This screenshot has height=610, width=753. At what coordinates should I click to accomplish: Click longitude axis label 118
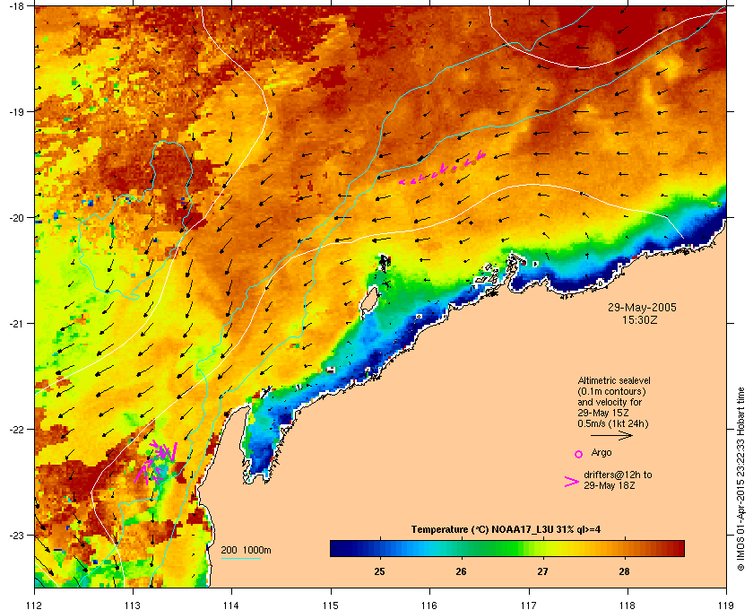coord(627,606)
